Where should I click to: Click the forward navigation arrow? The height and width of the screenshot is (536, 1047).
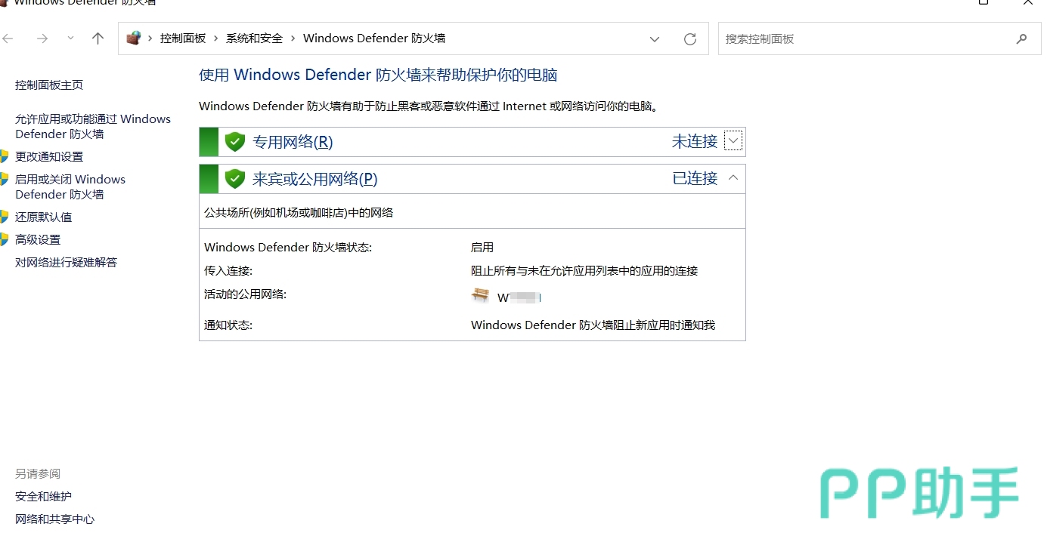tap(42, 39)
